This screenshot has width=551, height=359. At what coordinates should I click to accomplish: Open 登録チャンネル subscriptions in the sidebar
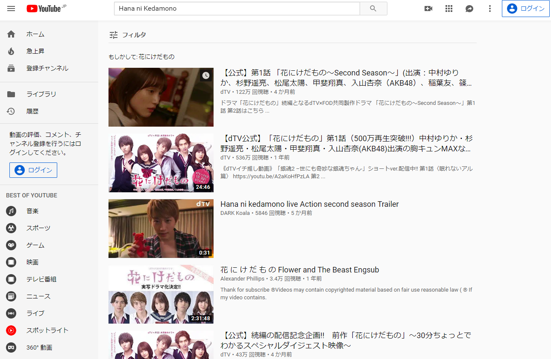click(x=49, y=68)
